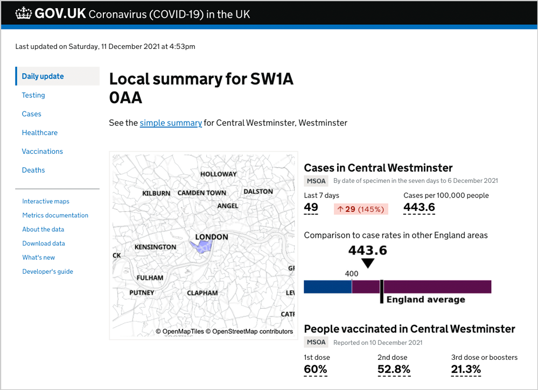Open the GOV.UK home link
The height and width of the screenshot is (390, 538).
coord(51,13)
